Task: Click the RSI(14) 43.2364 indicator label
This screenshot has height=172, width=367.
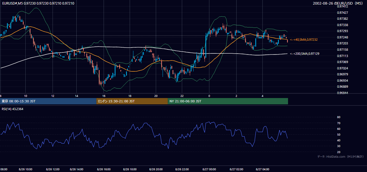Action: pos(12,109)
